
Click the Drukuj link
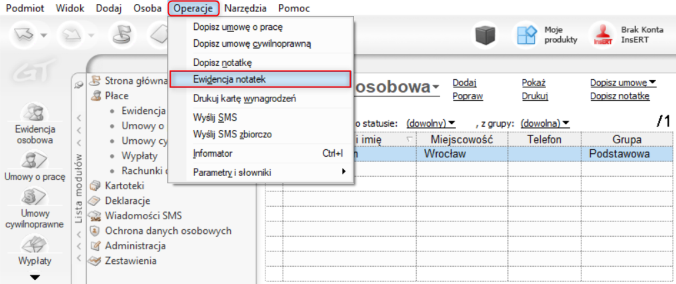tap(535, 96)
